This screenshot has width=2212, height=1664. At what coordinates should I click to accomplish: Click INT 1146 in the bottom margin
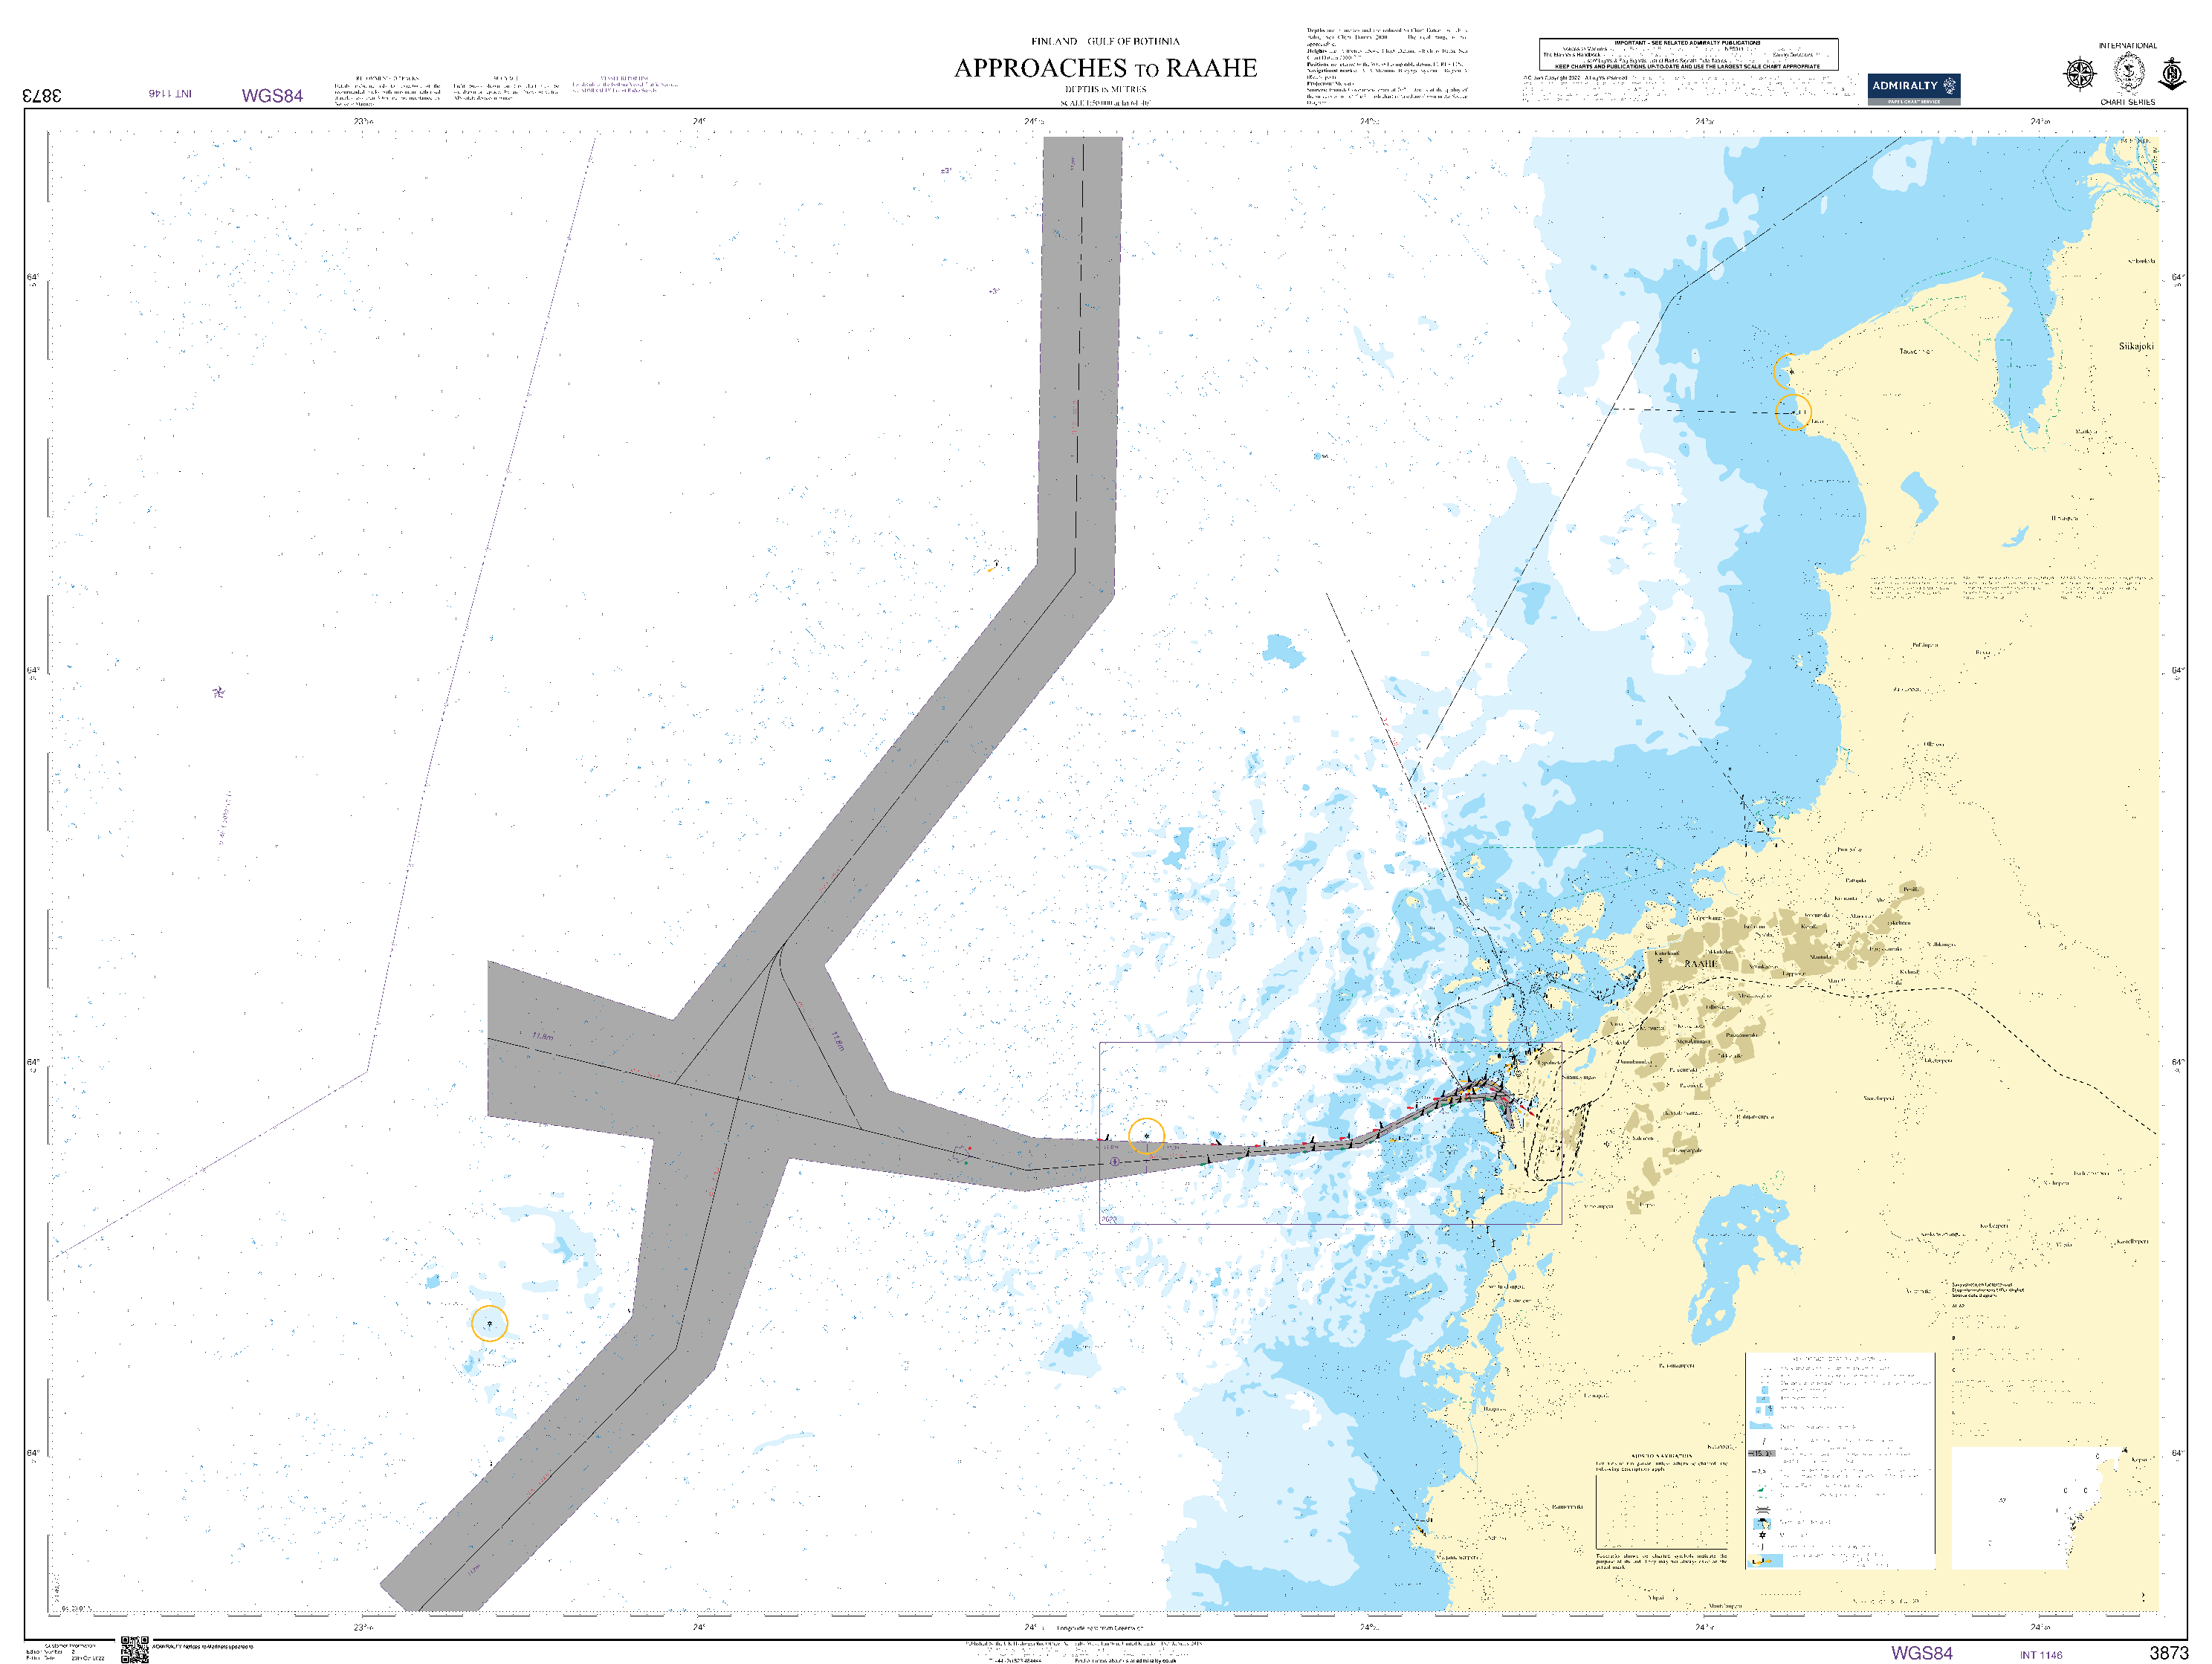2040,1655
